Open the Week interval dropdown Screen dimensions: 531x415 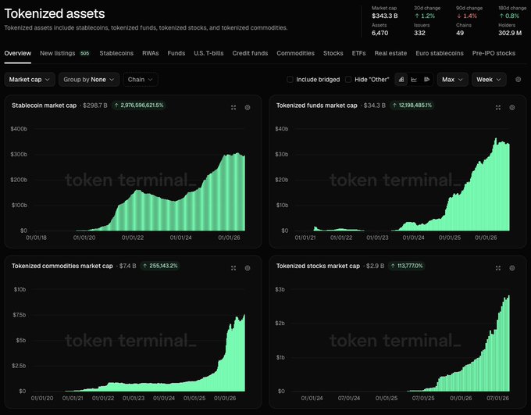point(489,80)
